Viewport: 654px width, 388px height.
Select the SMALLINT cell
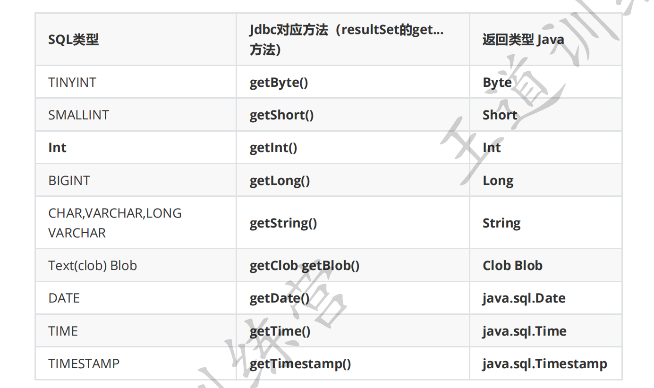click(136, 115)
